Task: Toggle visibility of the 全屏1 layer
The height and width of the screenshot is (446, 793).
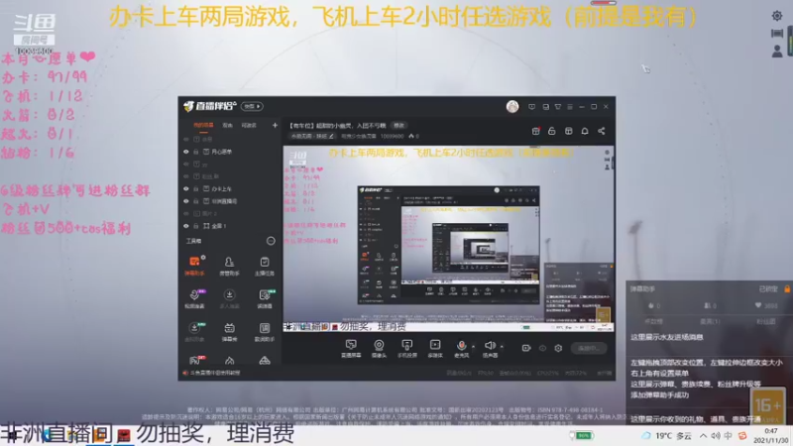Action: pos(186,226)
